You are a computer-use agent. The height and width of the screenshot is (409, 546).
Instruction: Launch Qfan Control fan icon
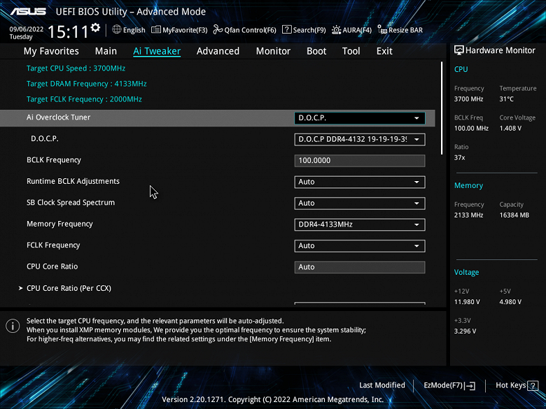(218, 29)
